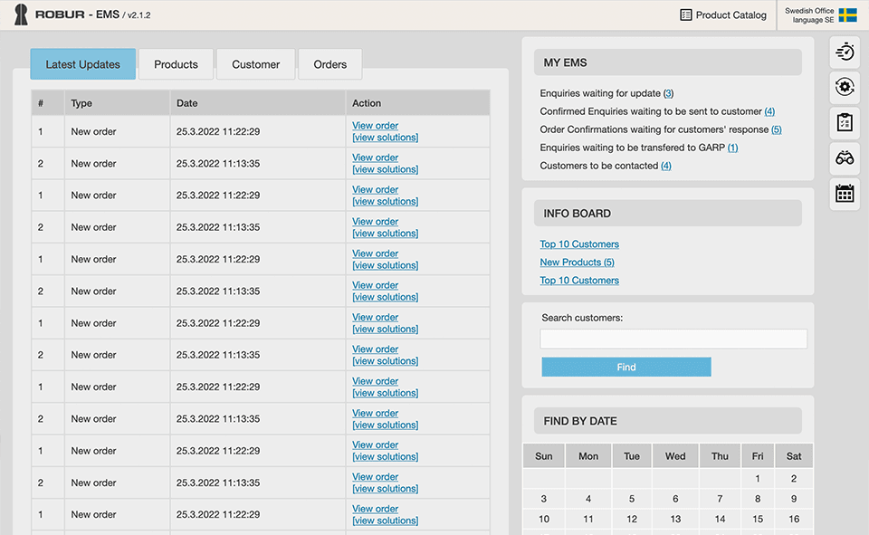
Task: Click the Swedish flag language icon
Action: pyautogui.click(x=847, y=15)
